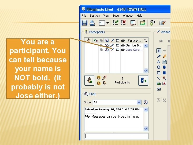193x145 pixels.
Task: Toggle application sharing permission for Jose Garci...
Action: pyautogui.click(x=118, y=50)
